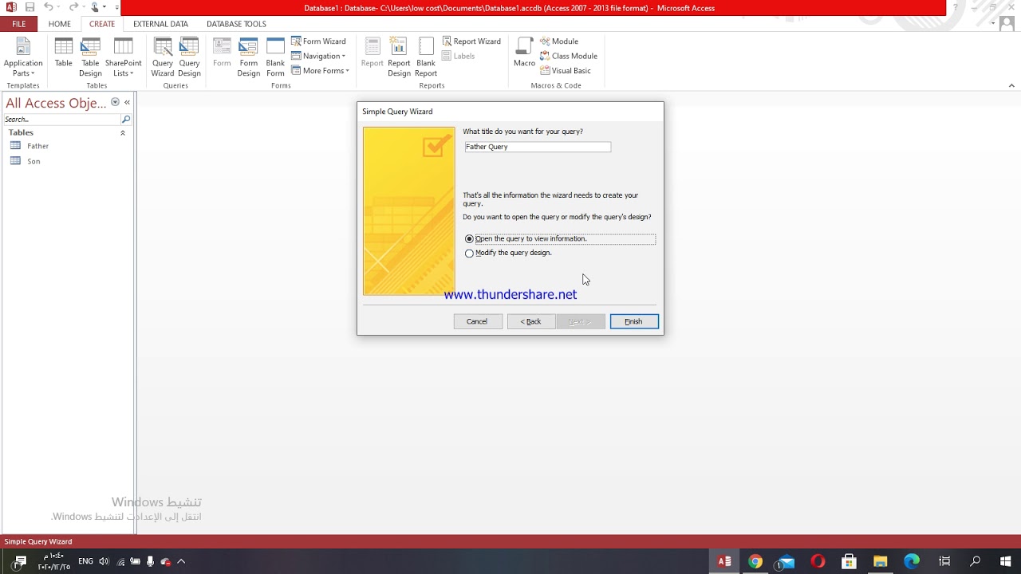Switch to EXTERNAL DATA tab
Image resolution: width=1021 pixels, height=574 pixels.
160,24
